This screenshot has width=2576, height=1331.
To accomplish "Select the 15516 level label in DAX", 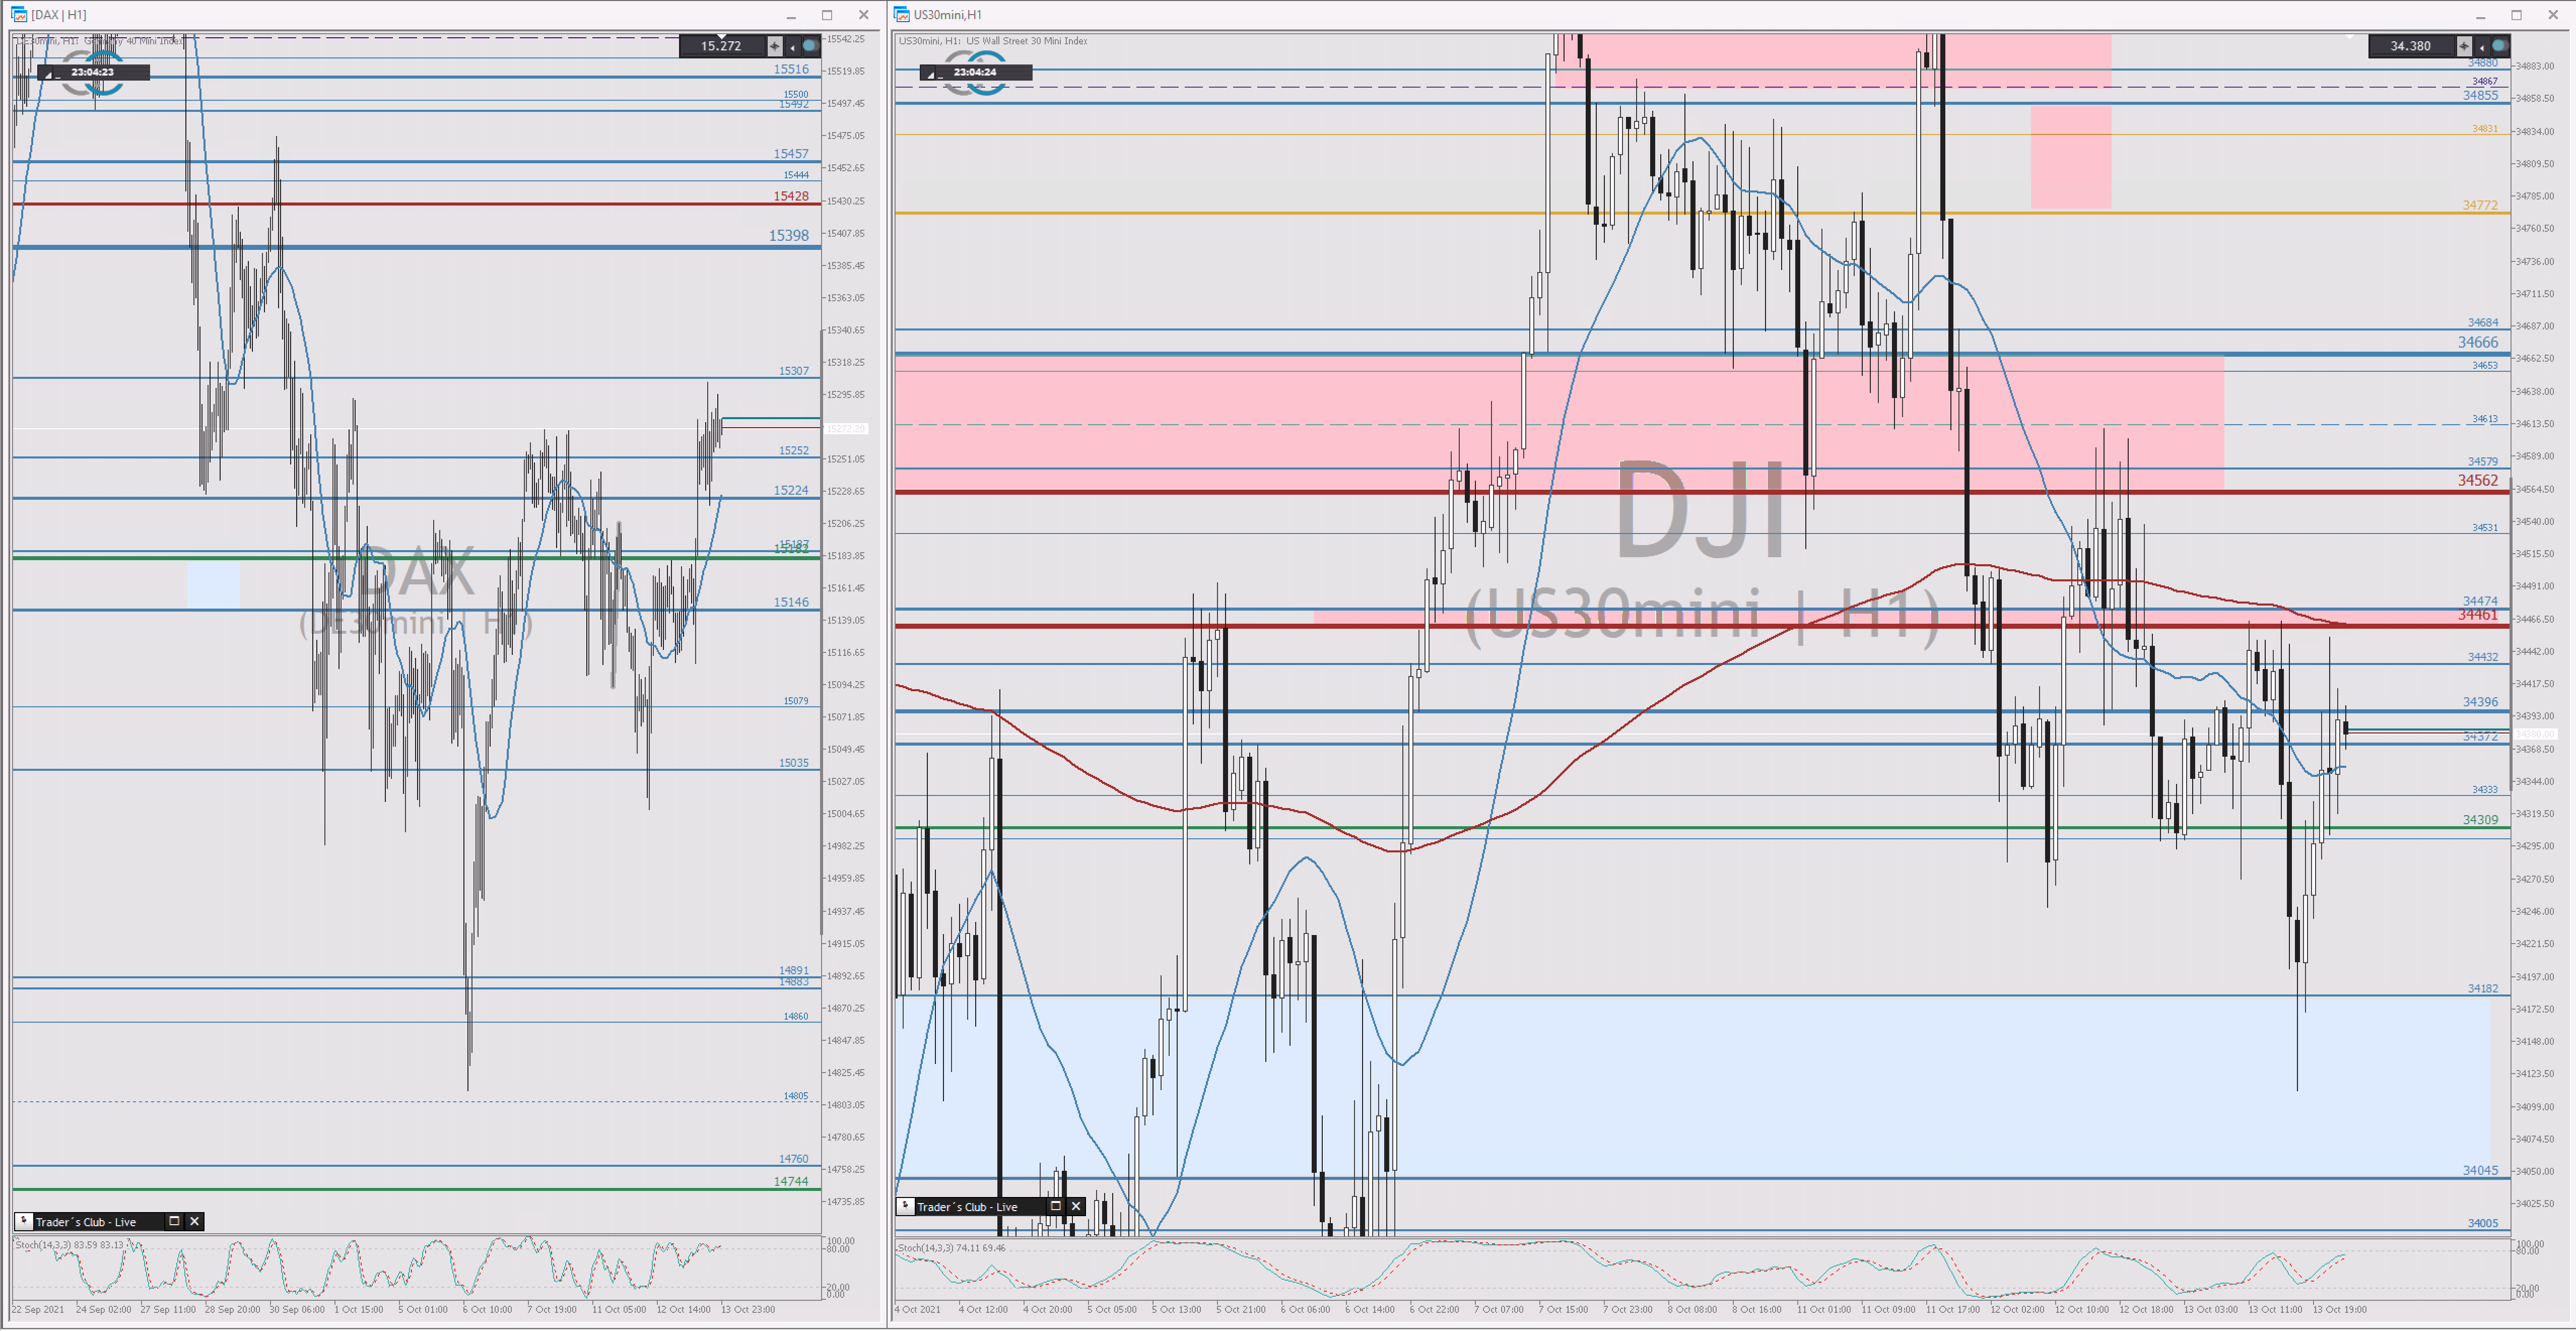I will click(791, 69).
